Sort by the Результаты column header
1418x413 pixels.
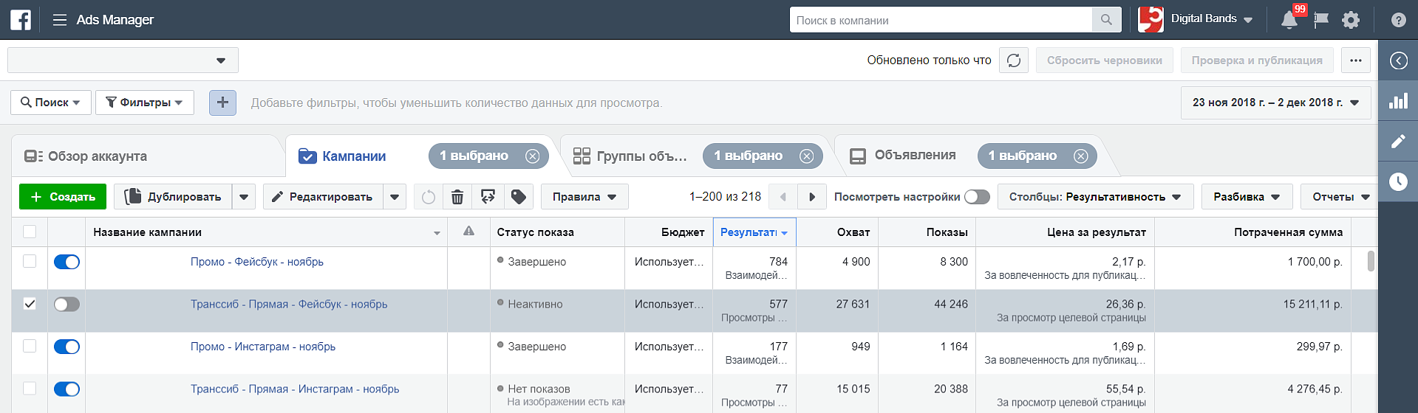click(x=754, y=232)
